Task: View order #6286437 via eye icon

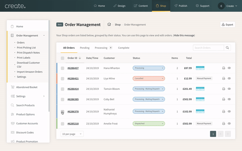Action: (229, 68)
